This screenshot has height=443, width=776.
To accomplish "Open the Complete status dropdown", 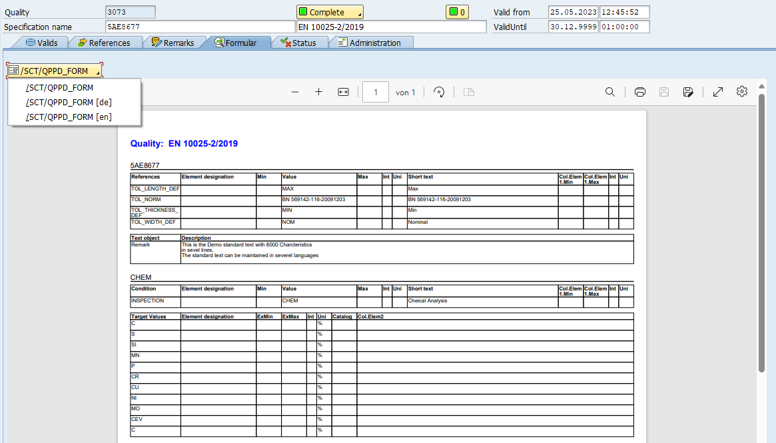I will tap(330, 12).
